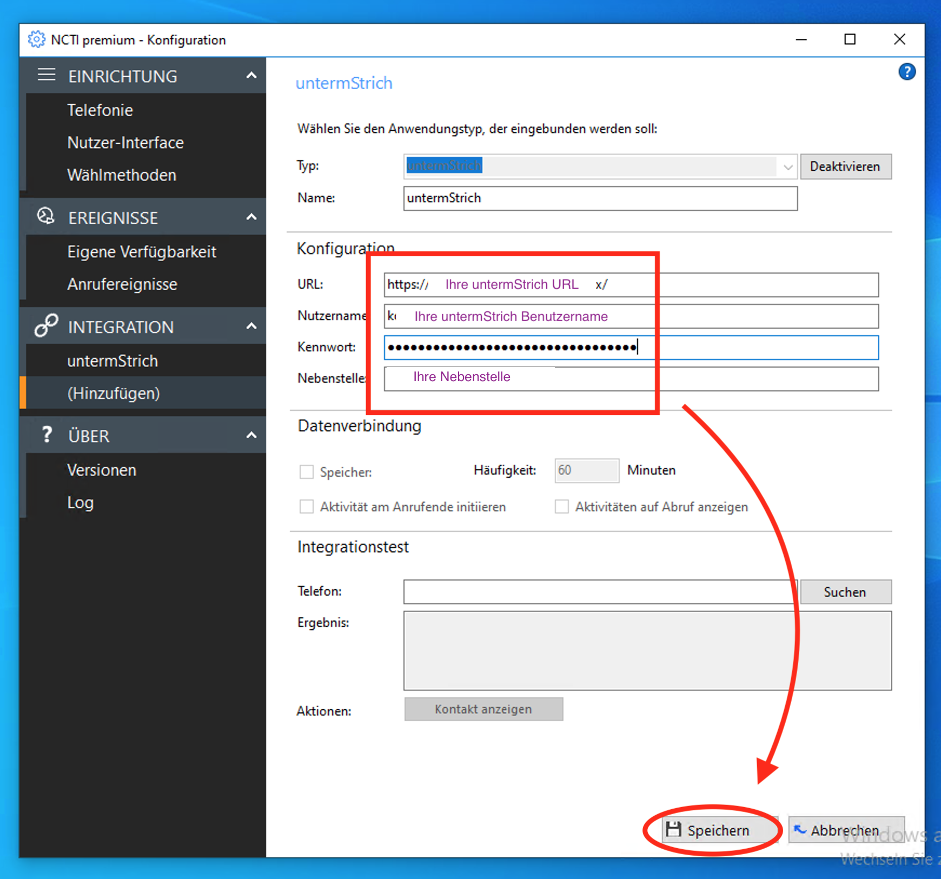Click the chain link icon beside INTEGRATION
The height and width of the screenshot is (879, 941).
coord(46,326)
